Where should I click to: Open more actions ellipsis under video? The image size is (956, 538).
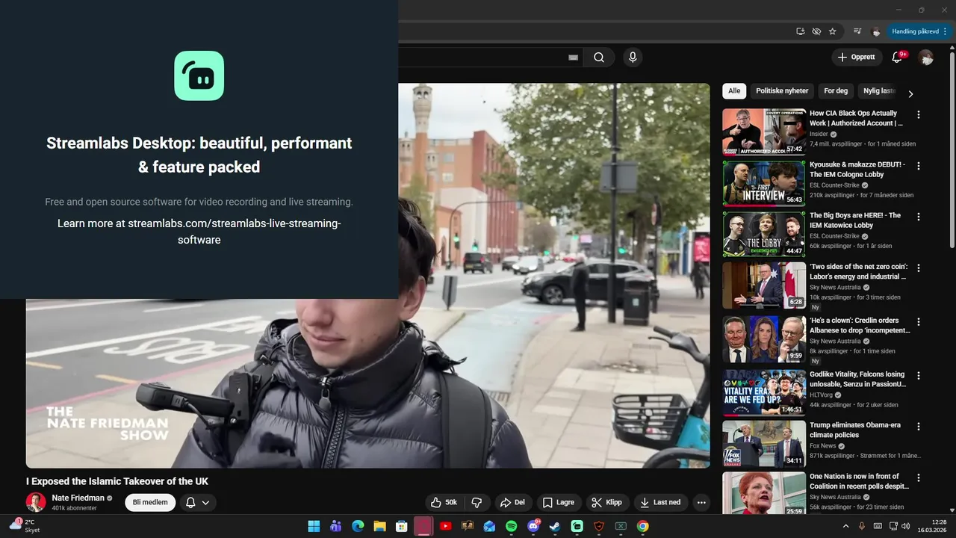point(701,503)
